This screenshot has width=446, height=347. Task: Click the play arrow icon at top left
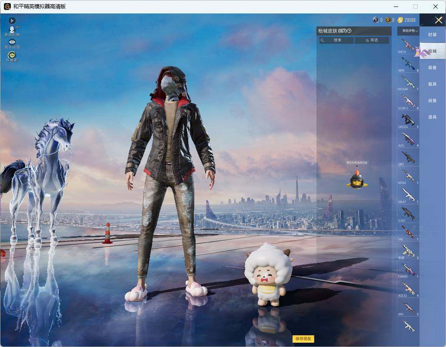pos(12,20)
